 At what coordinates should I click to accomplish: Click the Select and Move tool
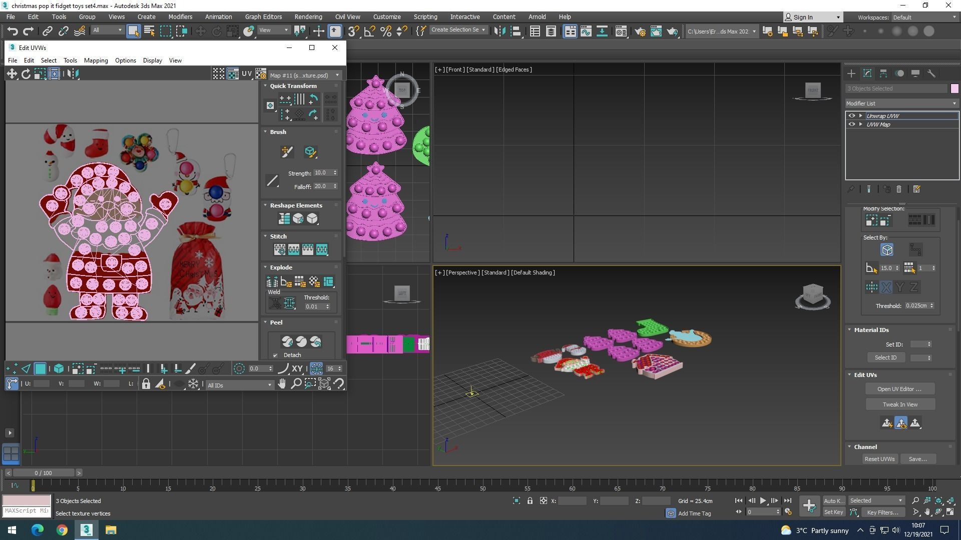click(x=200, y=31)
